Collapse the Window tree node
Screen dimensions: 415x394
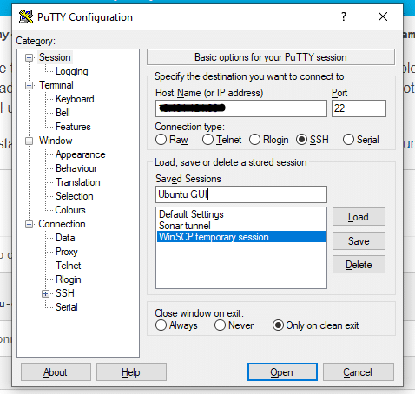[29, 141]
